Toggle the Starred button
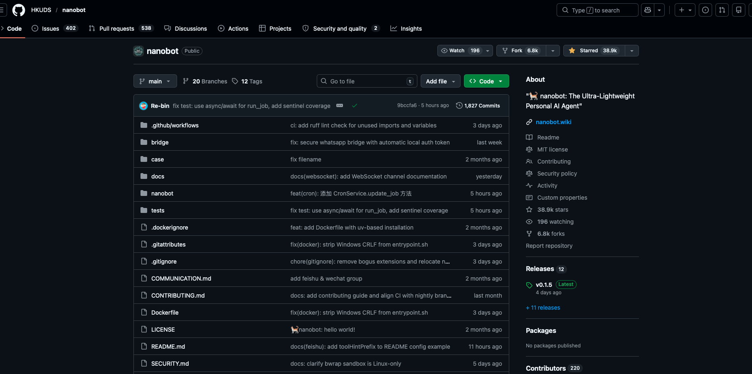 click(594, 51)
